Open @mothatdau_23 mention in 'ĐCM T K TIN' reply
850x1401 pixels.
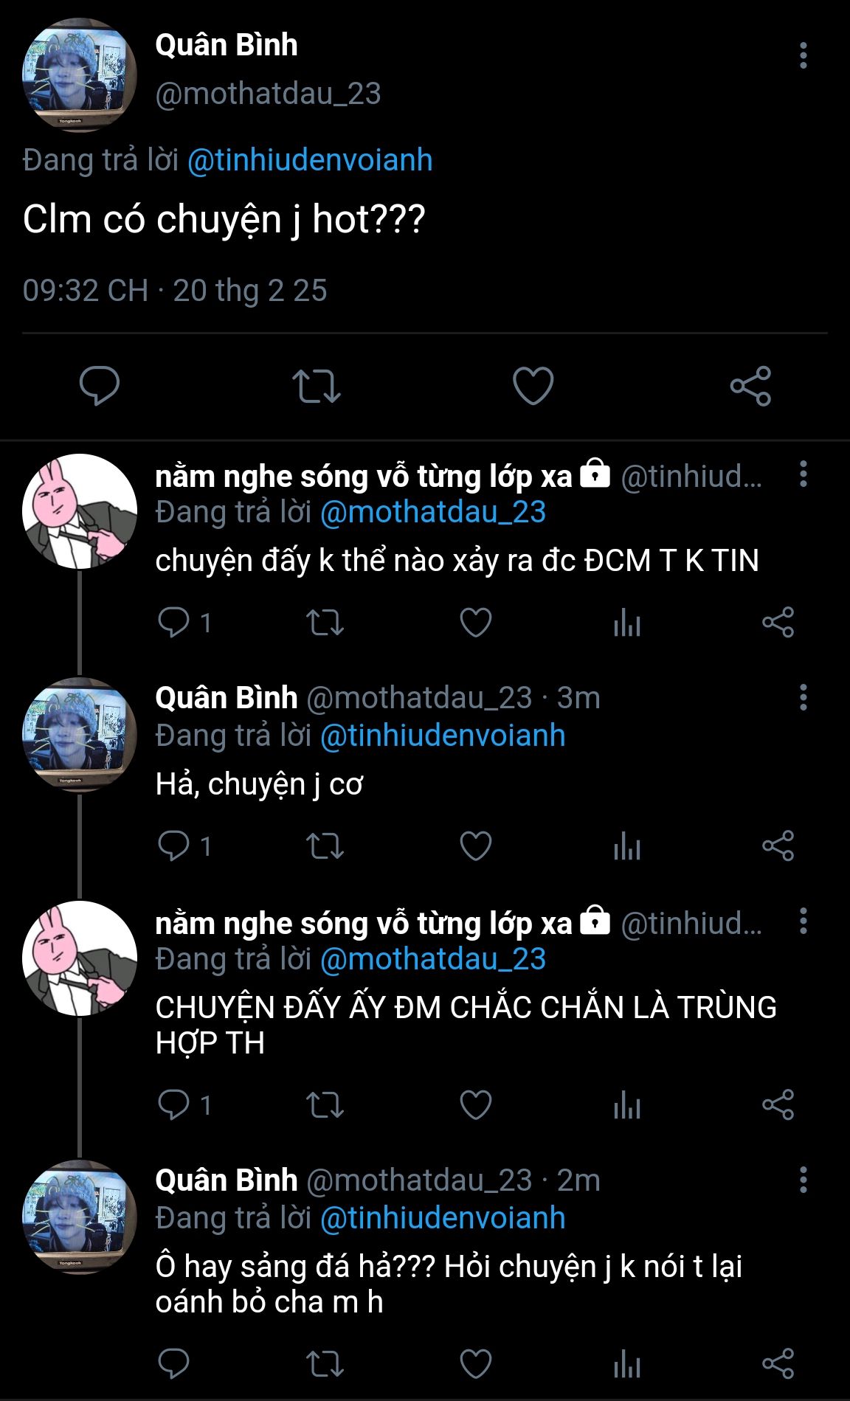click(432, 512)
